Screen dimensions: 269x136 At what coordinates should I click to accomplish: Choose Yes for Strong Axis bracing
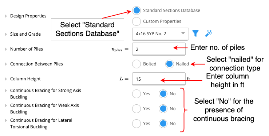point(137,94)
